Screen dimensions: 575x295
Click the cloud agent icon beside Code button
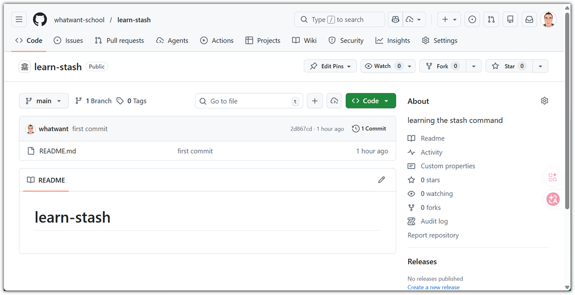pyautogui.click(x=334, y=101)
